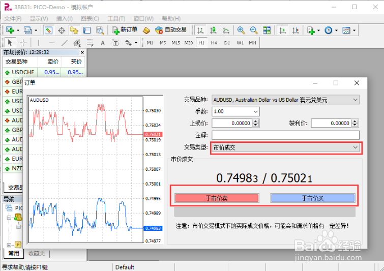This screenshot has width=384, height=271.
Task: Toggle the Data Window crosshair icon
Action: 62,31
